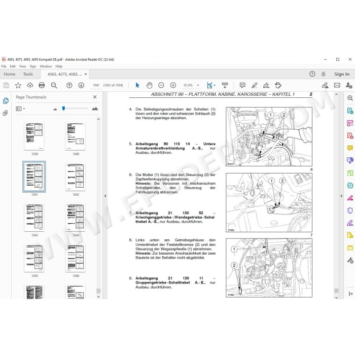Open the Window menu
This screenshot has height=355, width=355.
pos(46,66)
